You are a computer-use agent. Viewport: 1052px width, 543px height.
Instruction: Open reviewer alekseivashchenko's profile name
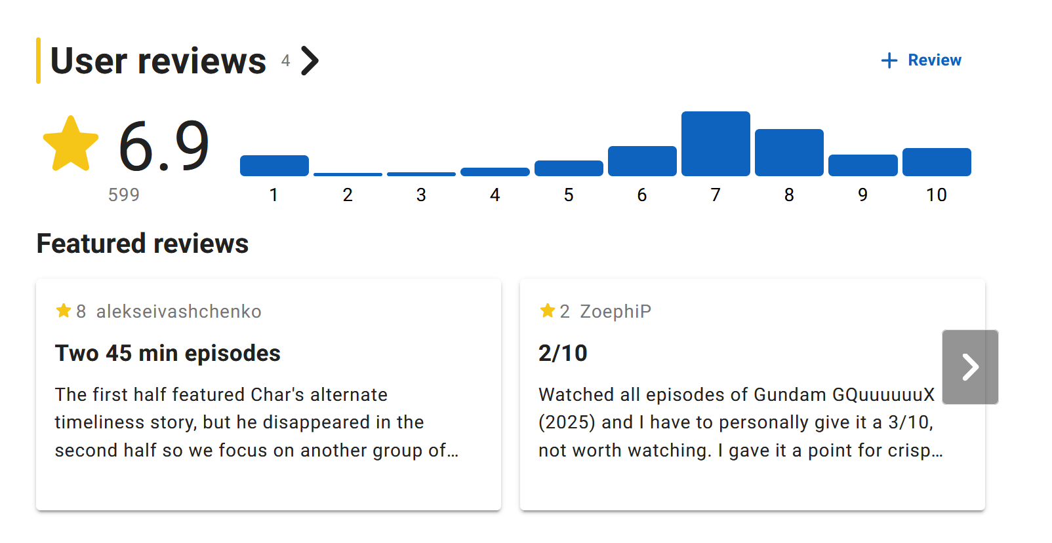pyautogui.click(x=178, y=311)
